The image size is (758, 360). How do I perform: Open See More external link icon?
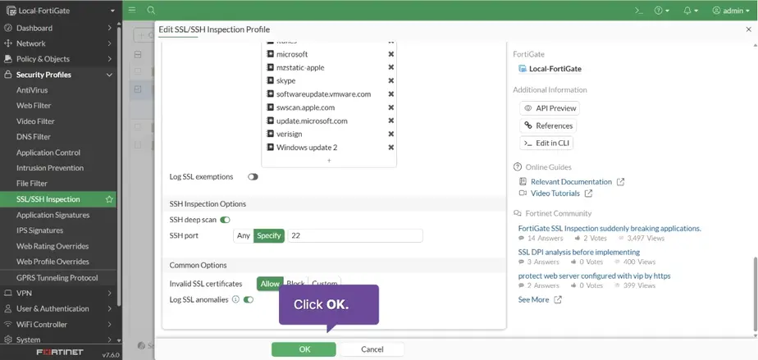click(558, 300)
